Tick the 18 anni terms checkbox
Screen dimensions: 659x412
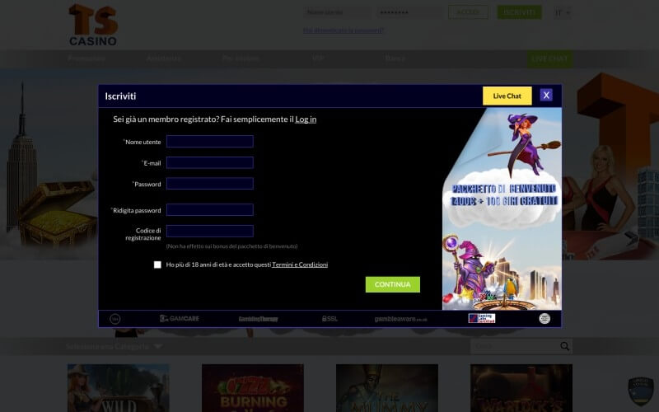[x=157, y=265]
